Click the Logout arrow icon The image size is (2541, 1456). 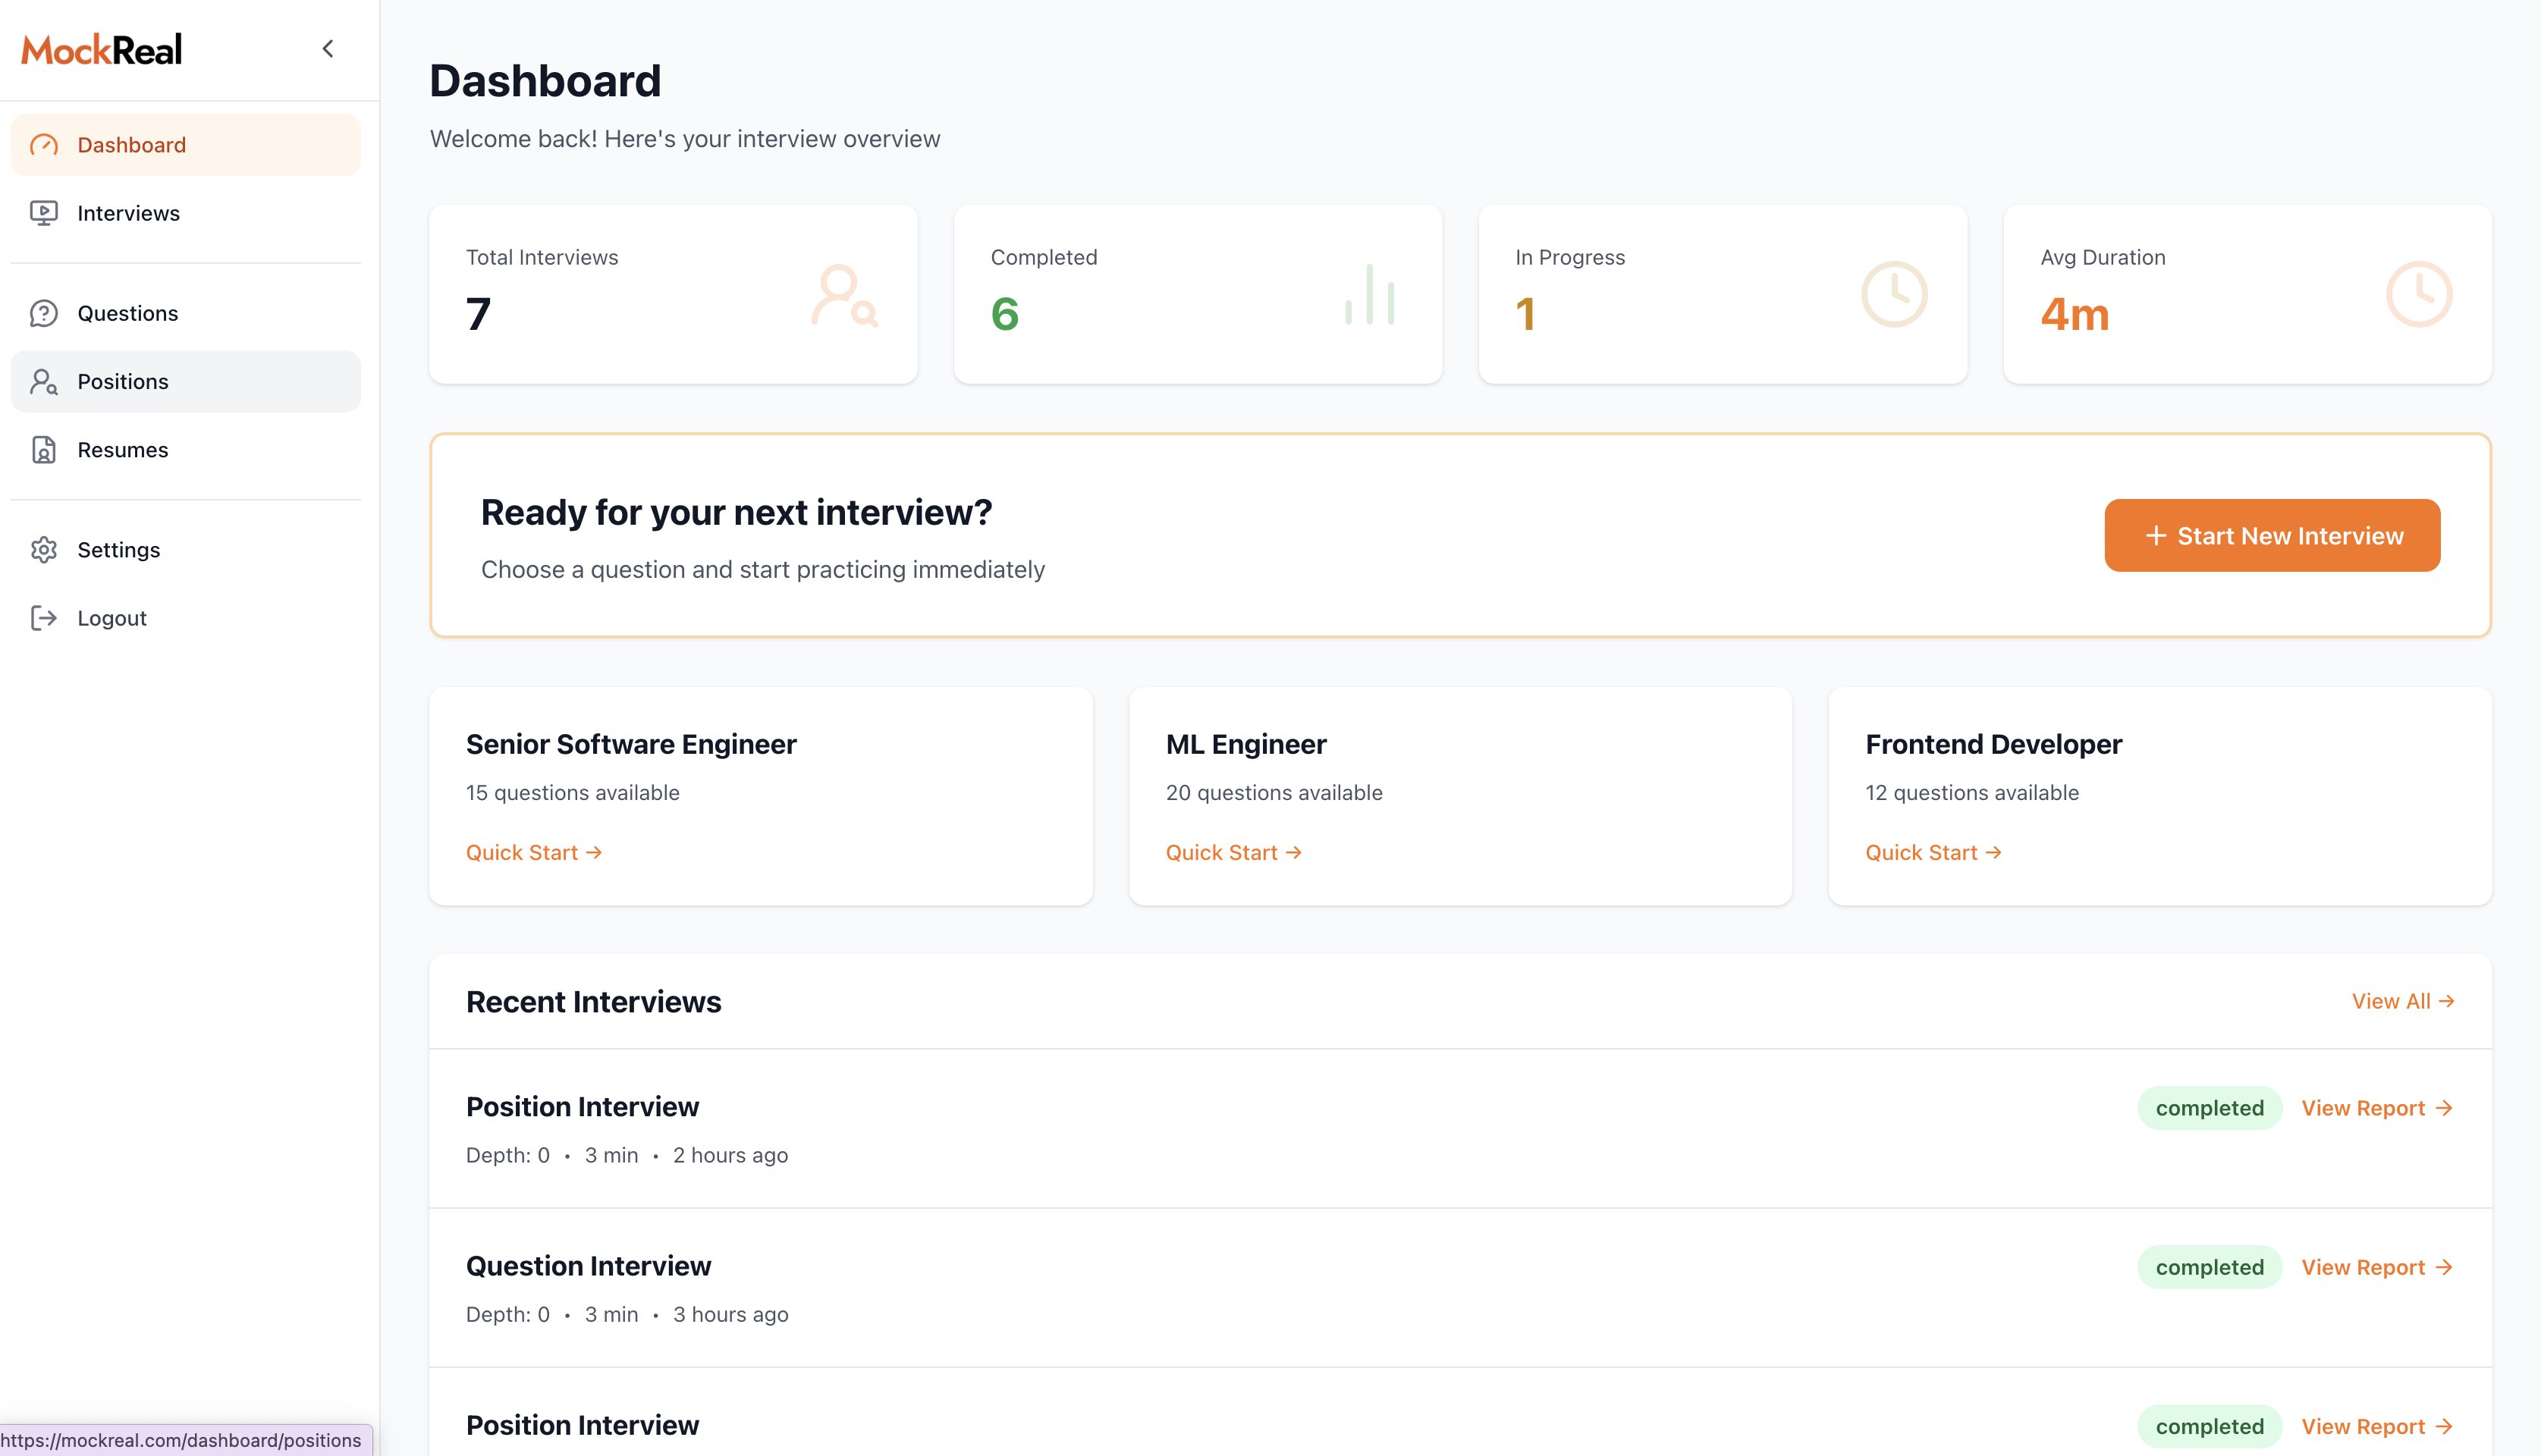[44, 618]
